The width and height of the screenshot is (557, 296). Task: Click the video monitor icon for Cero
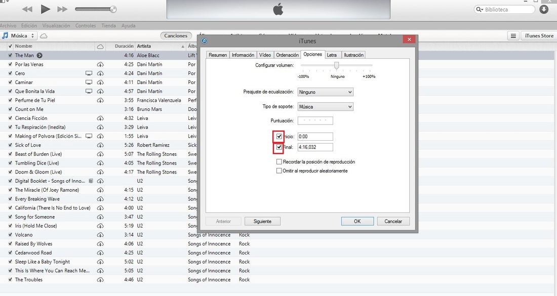click(x=89, y=73)
